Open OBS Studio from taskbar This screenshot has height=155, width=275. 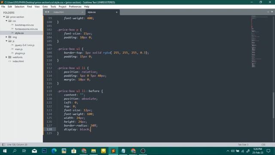pos(143,151)
